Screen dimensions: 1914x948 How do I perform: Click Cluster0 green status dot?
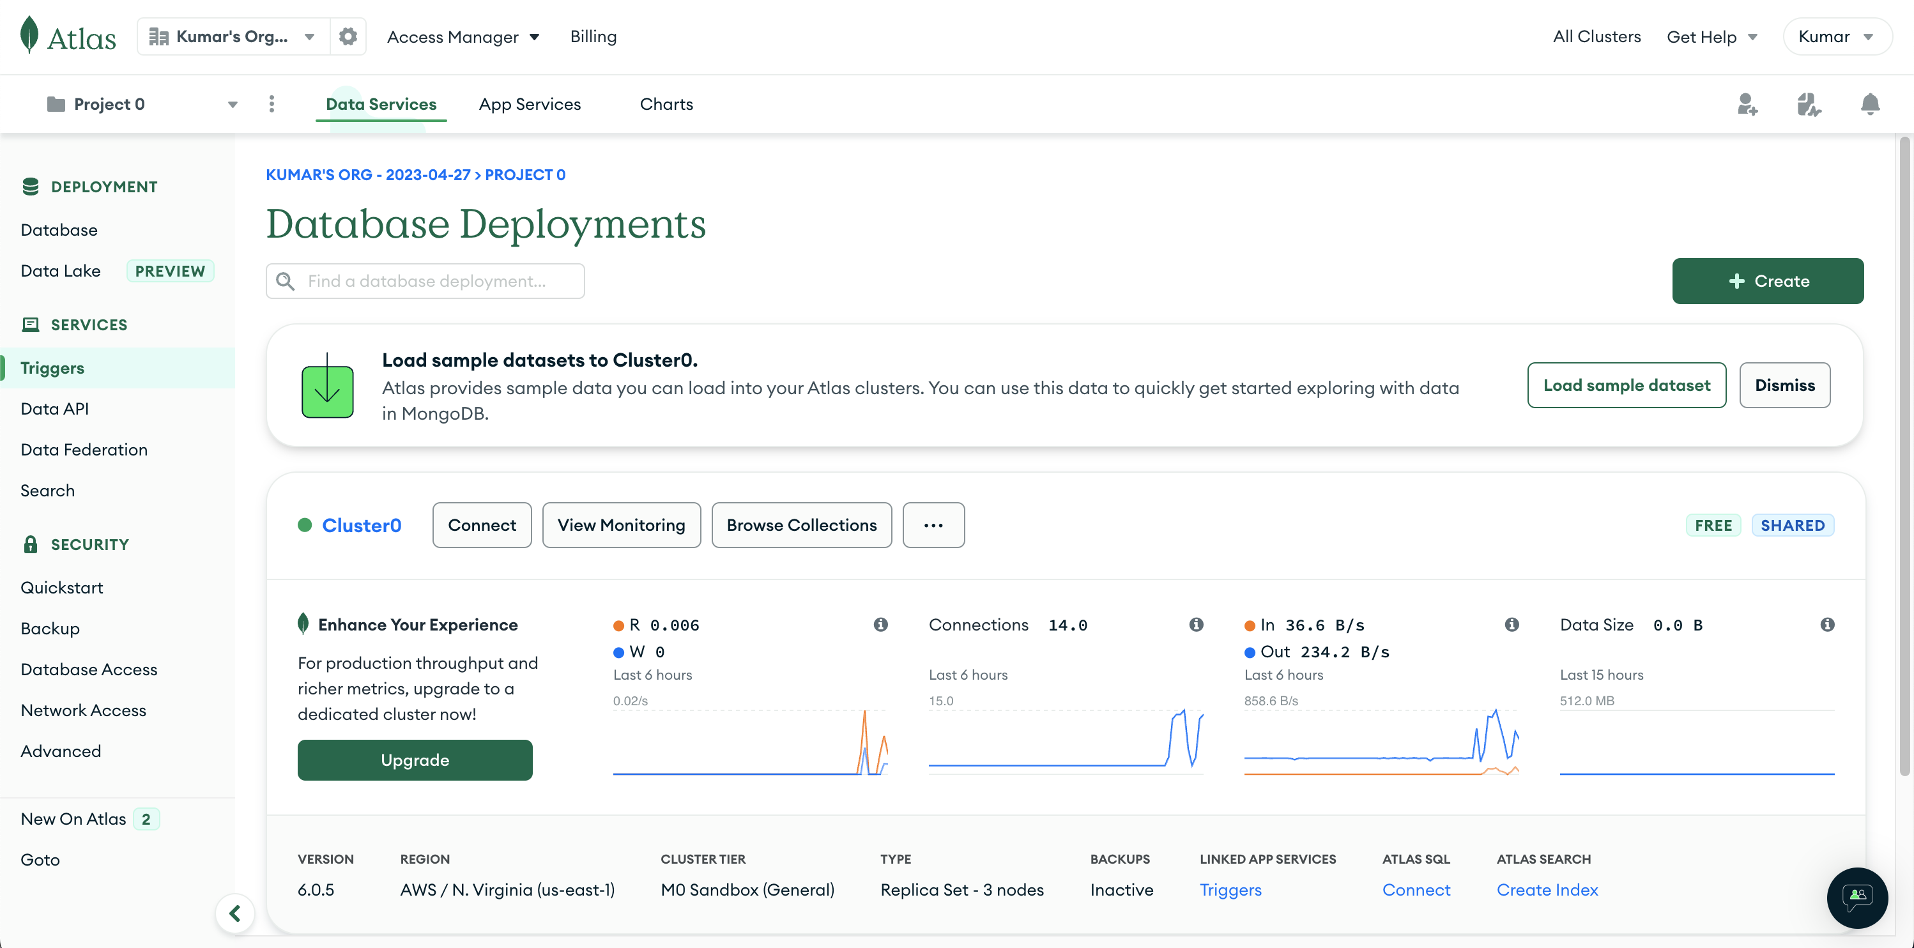pyautogui.click(x=305, y=524)
